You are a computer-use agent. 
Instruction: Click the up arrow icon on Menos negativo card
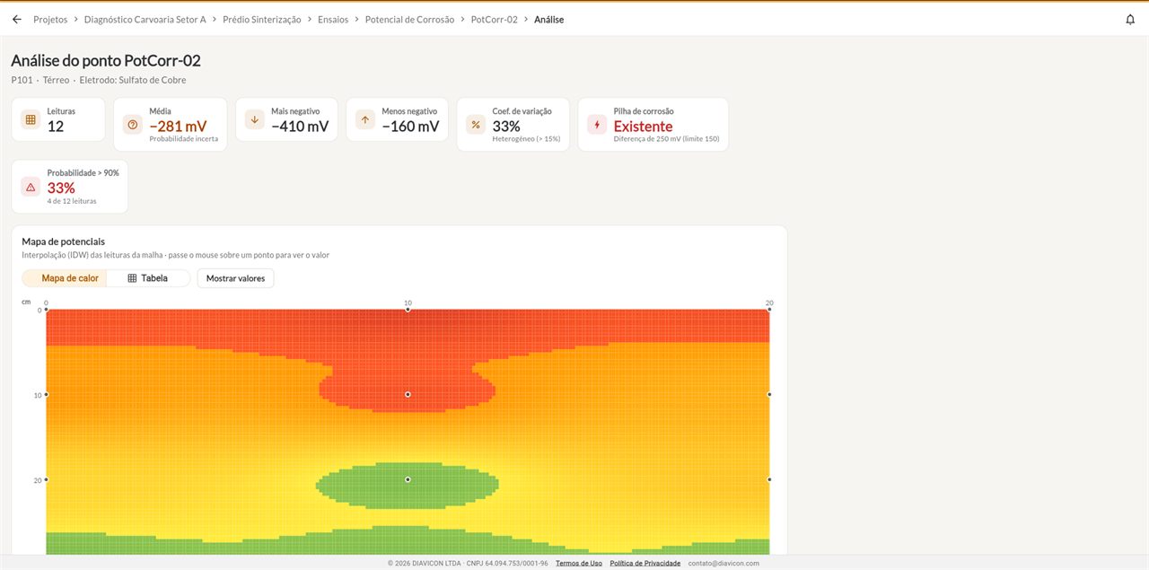point(365,119)
